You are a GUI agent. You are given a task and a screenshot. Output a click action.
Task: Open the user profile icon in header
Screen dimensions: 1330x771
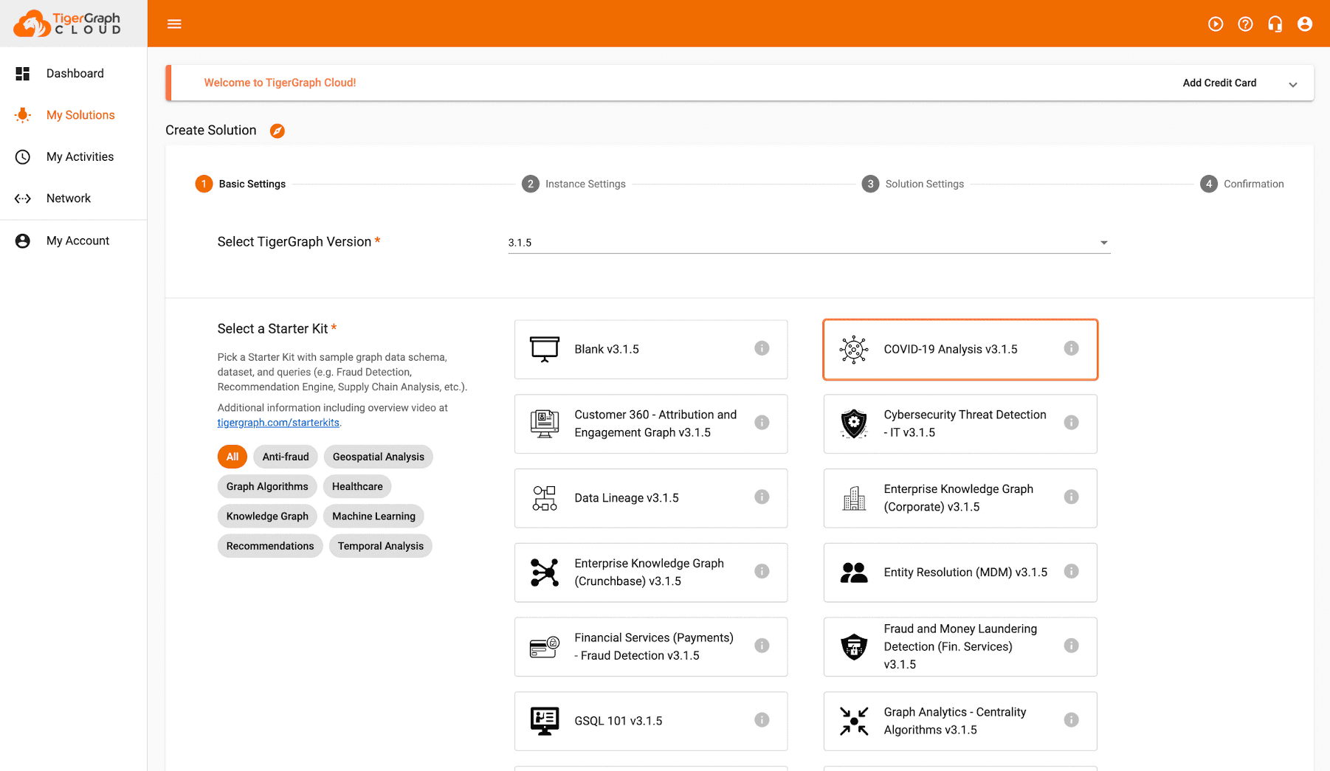[1304, 24]
